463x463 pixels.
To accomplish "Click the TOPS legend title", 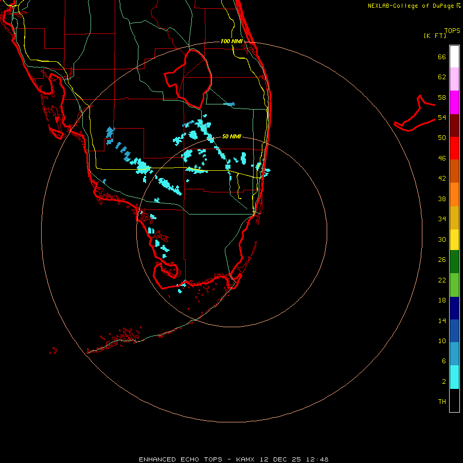I will [452, 31].
